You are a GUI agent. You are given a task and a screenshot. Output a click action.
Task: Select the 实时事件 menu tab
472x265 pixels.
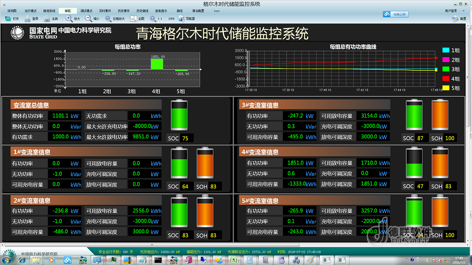point(105,11)
